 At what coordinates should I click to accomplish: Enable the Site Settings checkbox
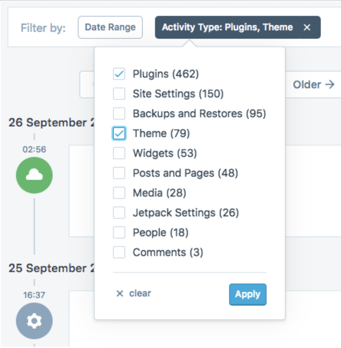pos(119,94)
